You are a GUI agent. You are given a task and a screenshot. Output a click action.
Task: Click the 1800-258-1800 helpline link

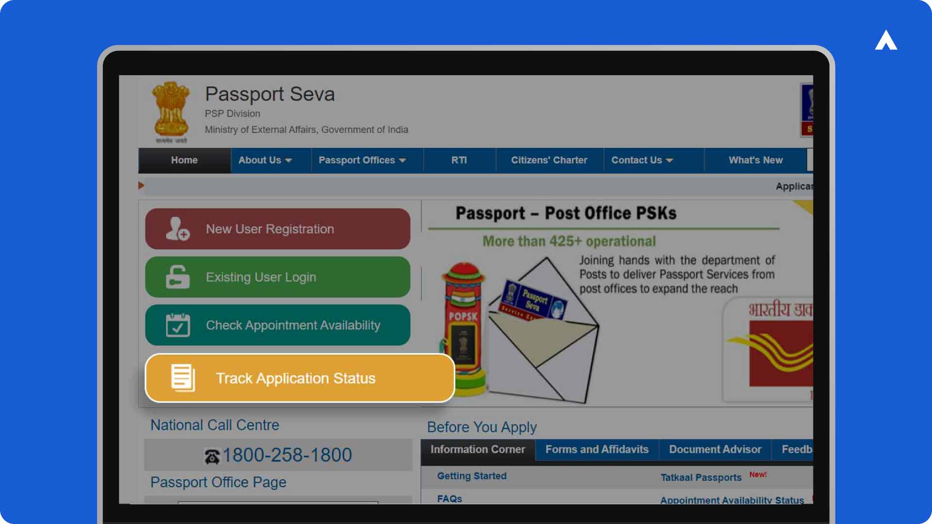point(280,455)
